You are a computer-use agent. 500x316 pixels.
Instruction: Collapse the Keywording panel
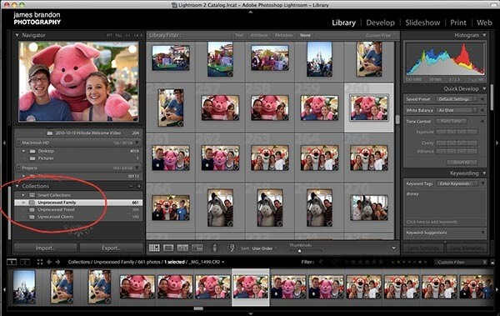tap(484, 173)
